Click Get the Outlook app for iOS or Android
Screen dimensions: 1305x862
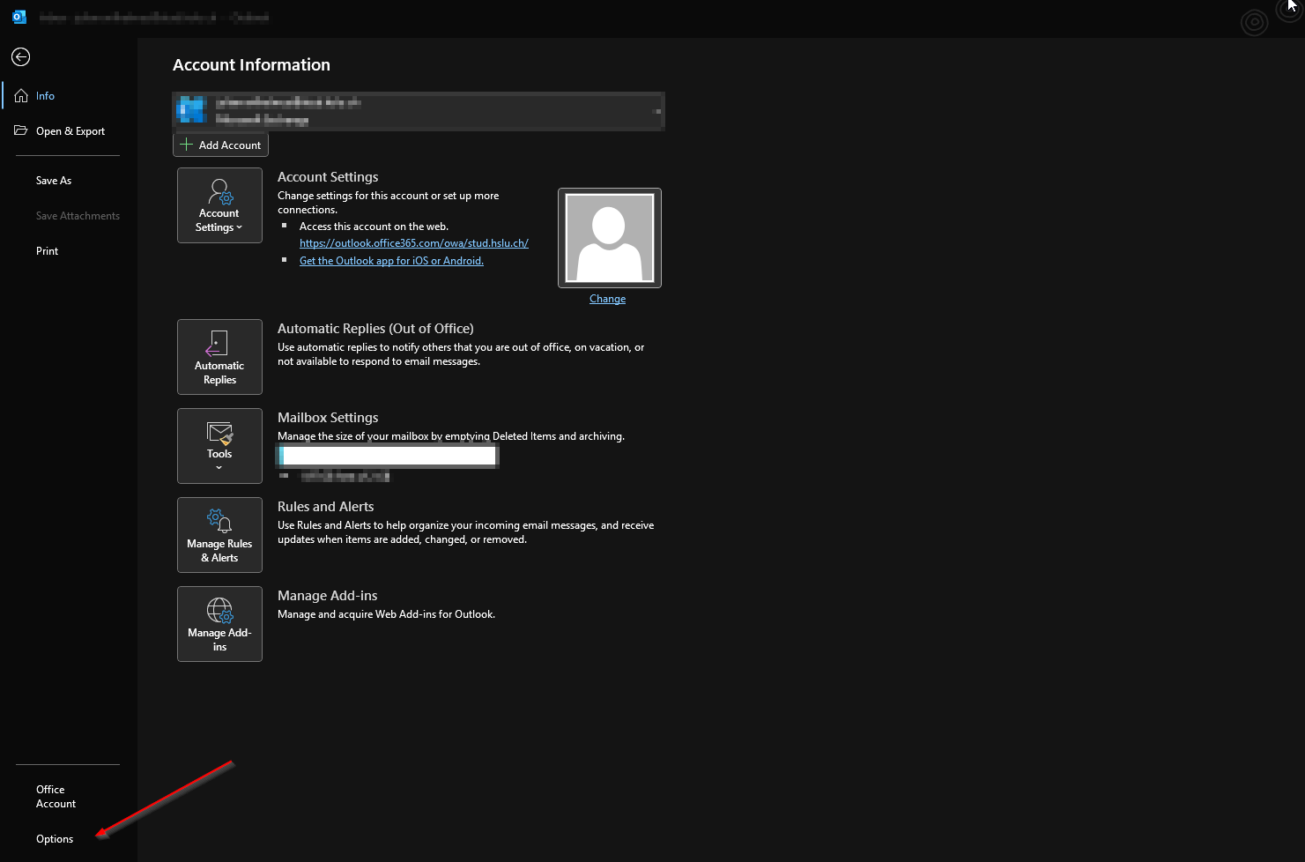point(391,261)
